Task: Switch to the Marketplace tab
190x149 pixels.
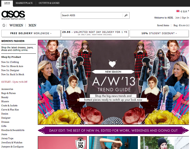Action: [24, 3]
